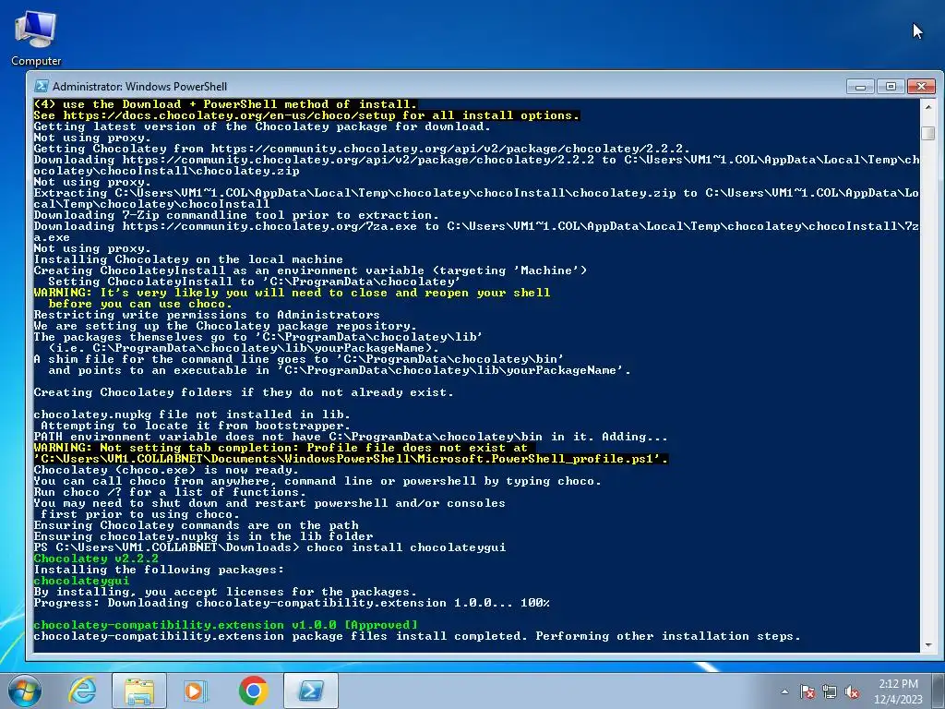The width and height of the screenshot is (945, 709).
Task: Click the 'WARNING: Not setting tab completion' line
Action: 281,448
